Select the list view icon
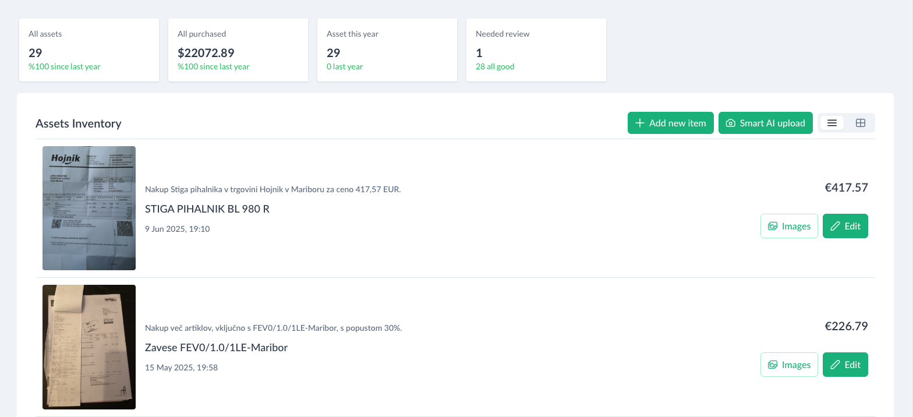The image size is (913, 417). [831, 123]
